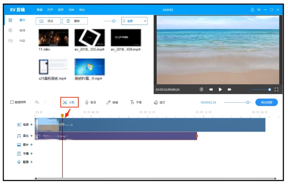Screen dimensions: 288x184
Task: Click the 清空 (clear) timeline tool
Action: pyautogui.click(x=160, y=102)
